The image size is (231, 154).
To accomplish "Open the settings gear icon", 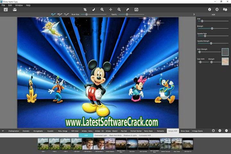I will pyautogui.click(x=217, y=9).
